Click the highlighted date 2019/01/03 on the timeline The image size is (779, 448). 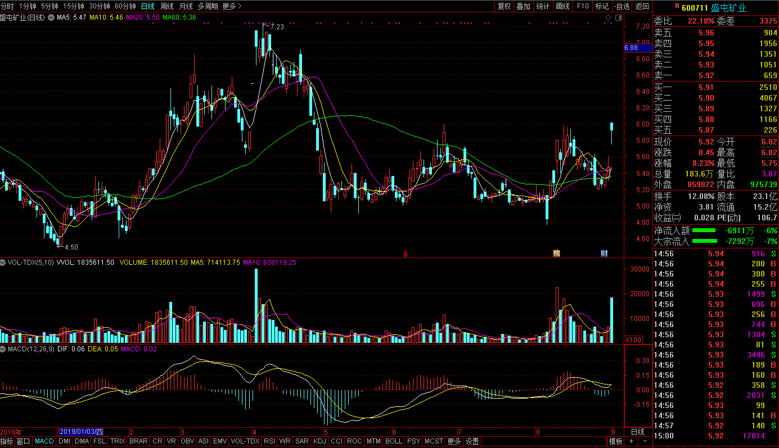(82, 432)
